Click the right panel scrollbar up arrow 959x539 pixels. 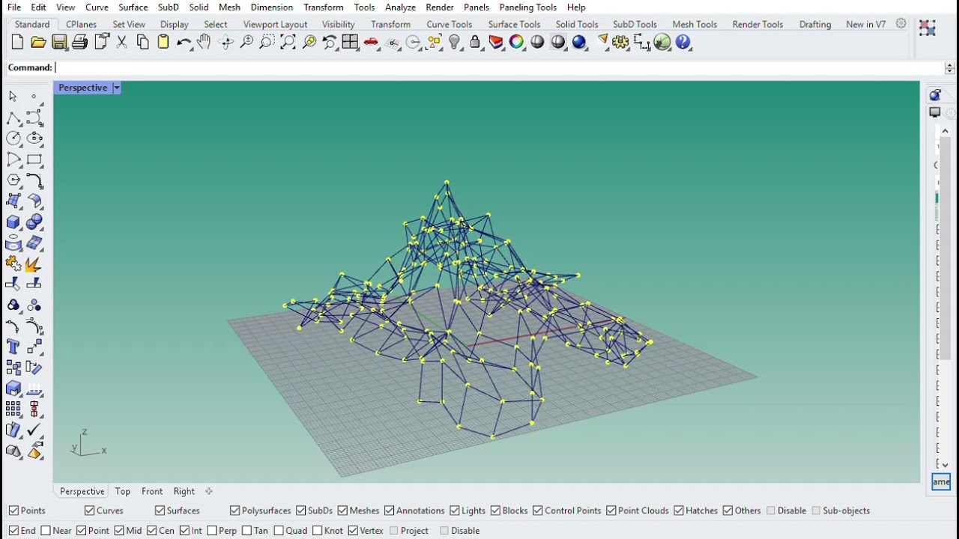coord(945,131)
